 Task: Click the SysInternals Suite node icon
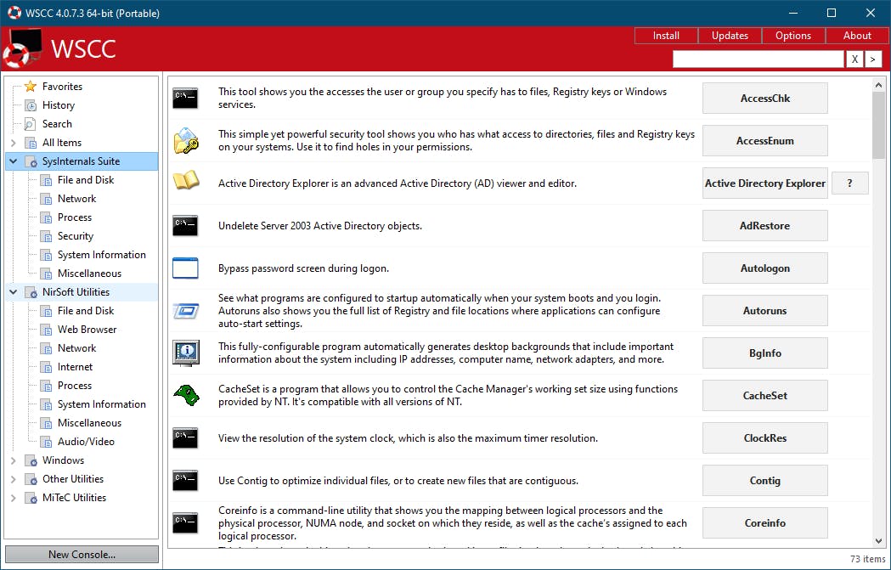31,161
